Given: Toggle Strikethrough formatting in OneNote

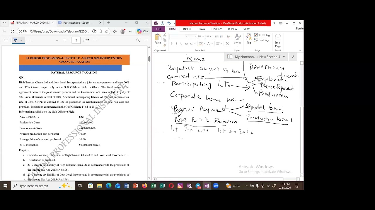Looking at the screenshot, I should point(186,44).
